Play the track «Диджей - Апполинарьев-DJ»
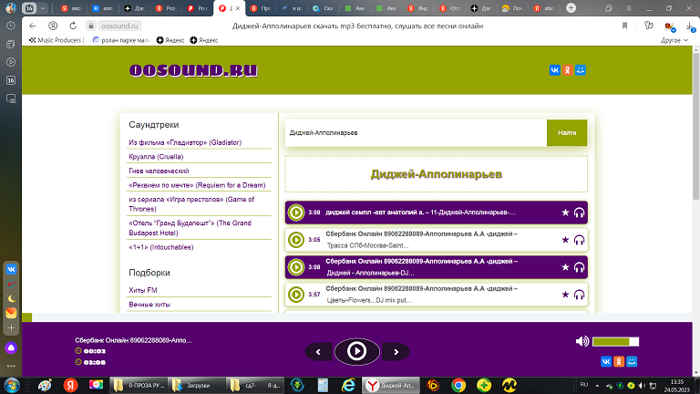Screen dimensions: 700x394 (295, 267)
